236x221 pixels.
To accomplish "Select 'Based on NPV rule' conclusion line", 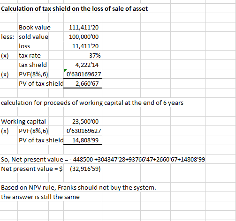I will (78, 188).
